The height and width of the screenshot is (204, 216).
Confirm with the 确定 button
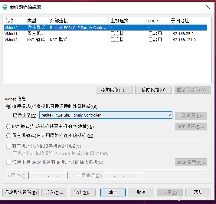click(113, 192)
